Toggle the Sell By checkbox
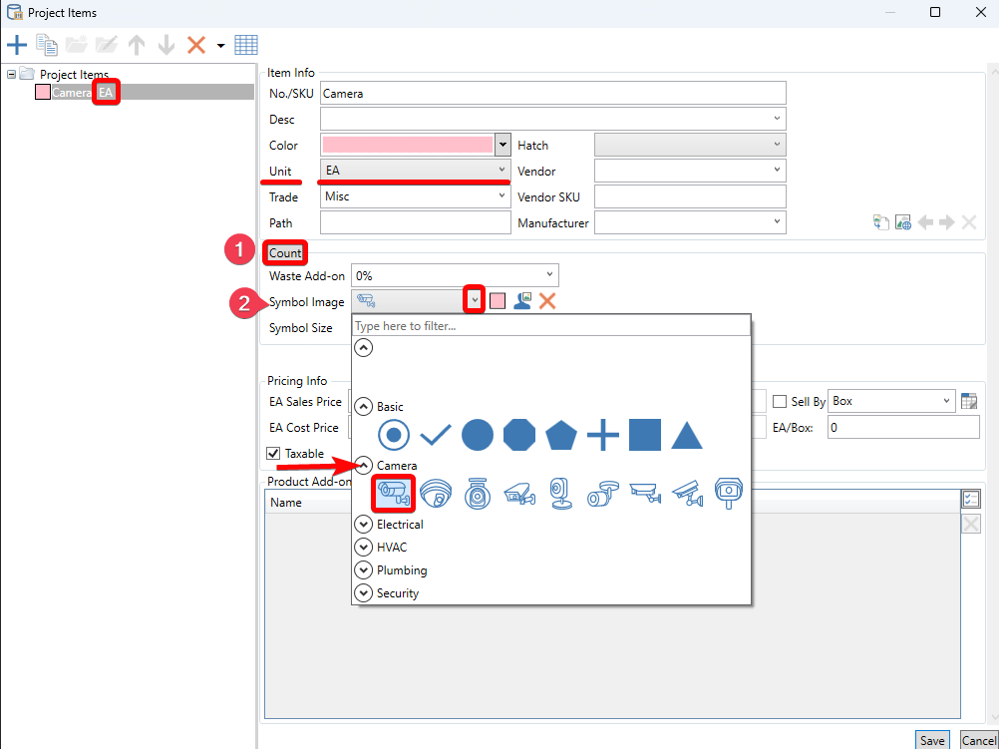The height and width of the screenshot is (749, 999). 780,402
